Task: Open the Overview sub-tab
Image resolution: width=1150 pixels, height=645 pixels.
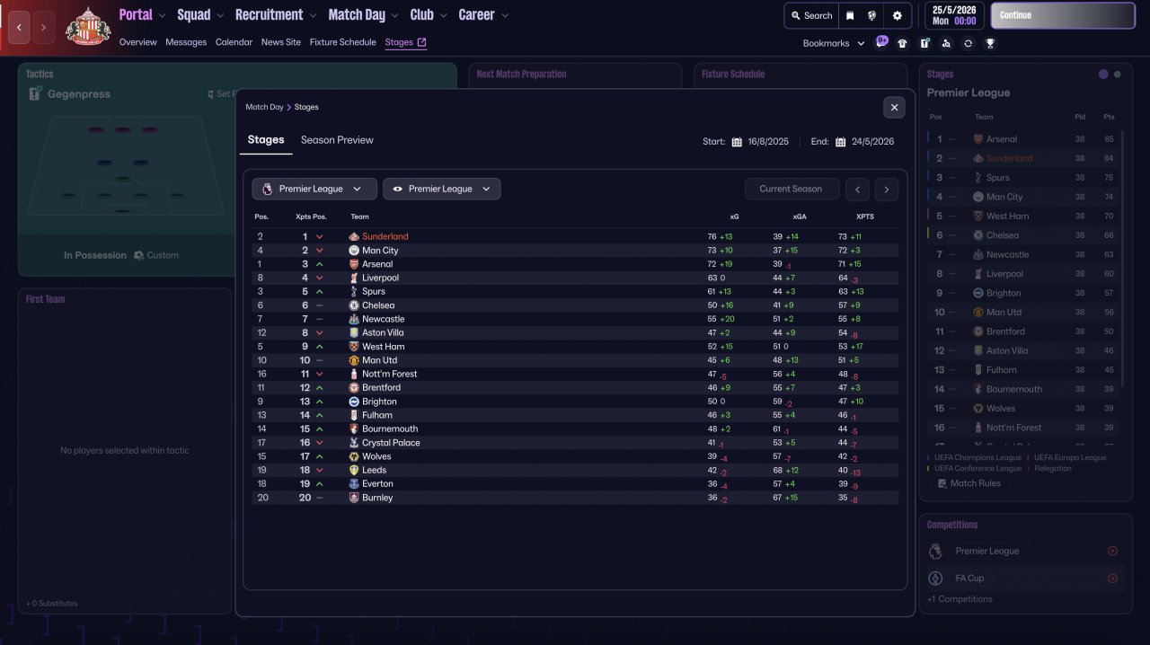Action: pos(137,42)
